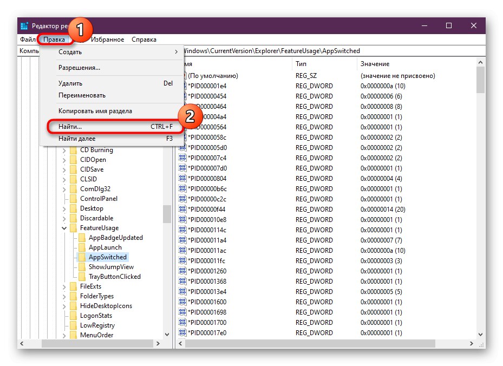
Task: Select the AppSwitched key
Action: point(108,257)
